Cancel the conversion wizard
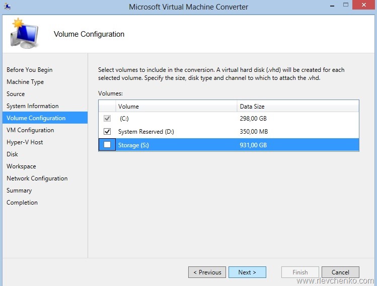The height and width of the screenshot is (286, 377). (340, 272)
